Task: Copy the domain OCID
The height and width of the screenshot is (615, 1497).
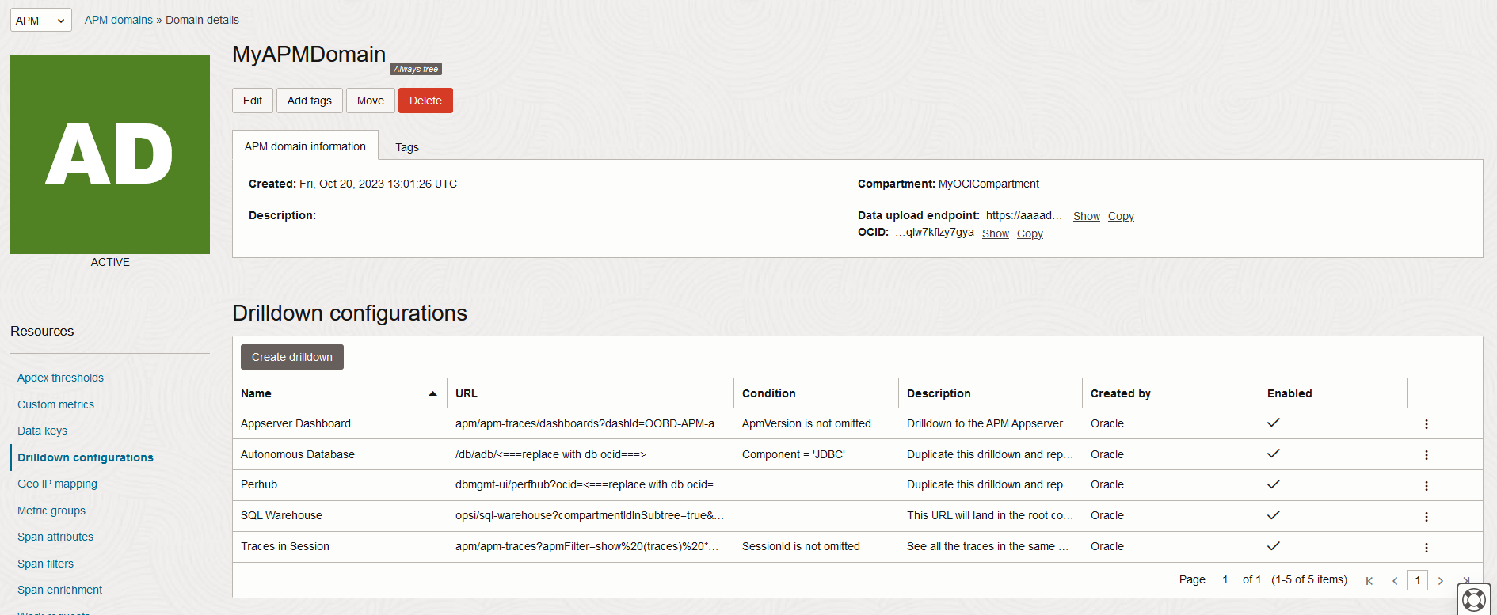Action: [x=1030, y=233]
